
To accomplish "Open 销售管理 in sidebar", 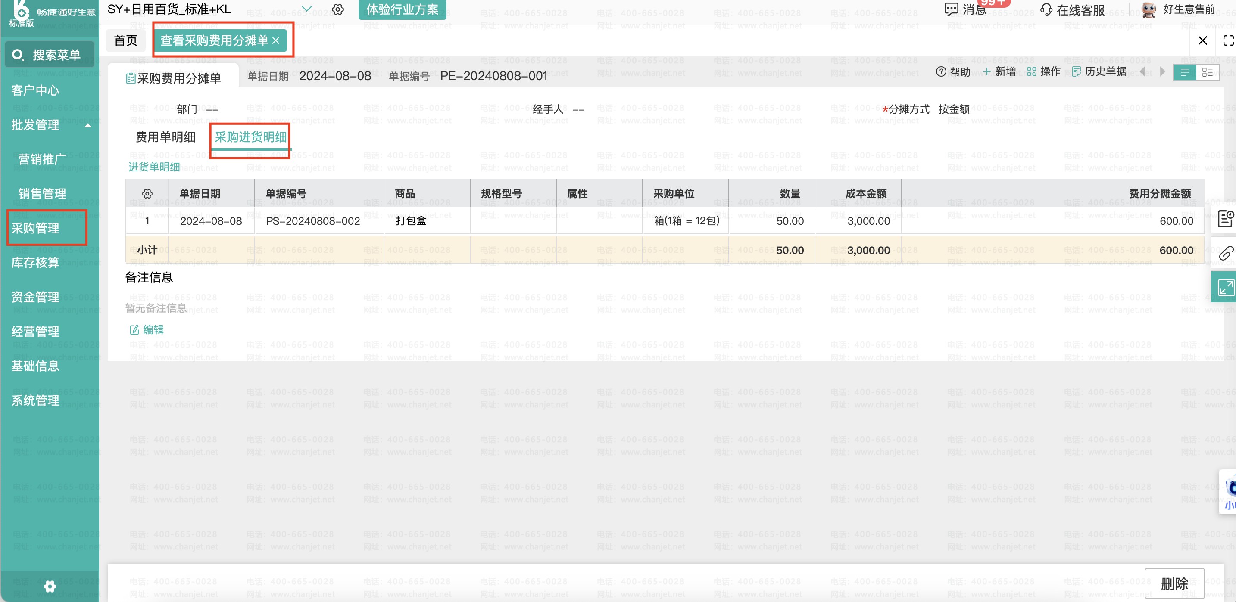I will [x=42, y=194].
